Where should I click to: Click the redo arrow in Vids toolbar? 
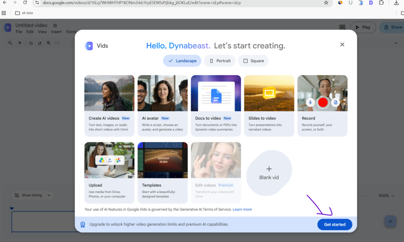tap(40, 43)
